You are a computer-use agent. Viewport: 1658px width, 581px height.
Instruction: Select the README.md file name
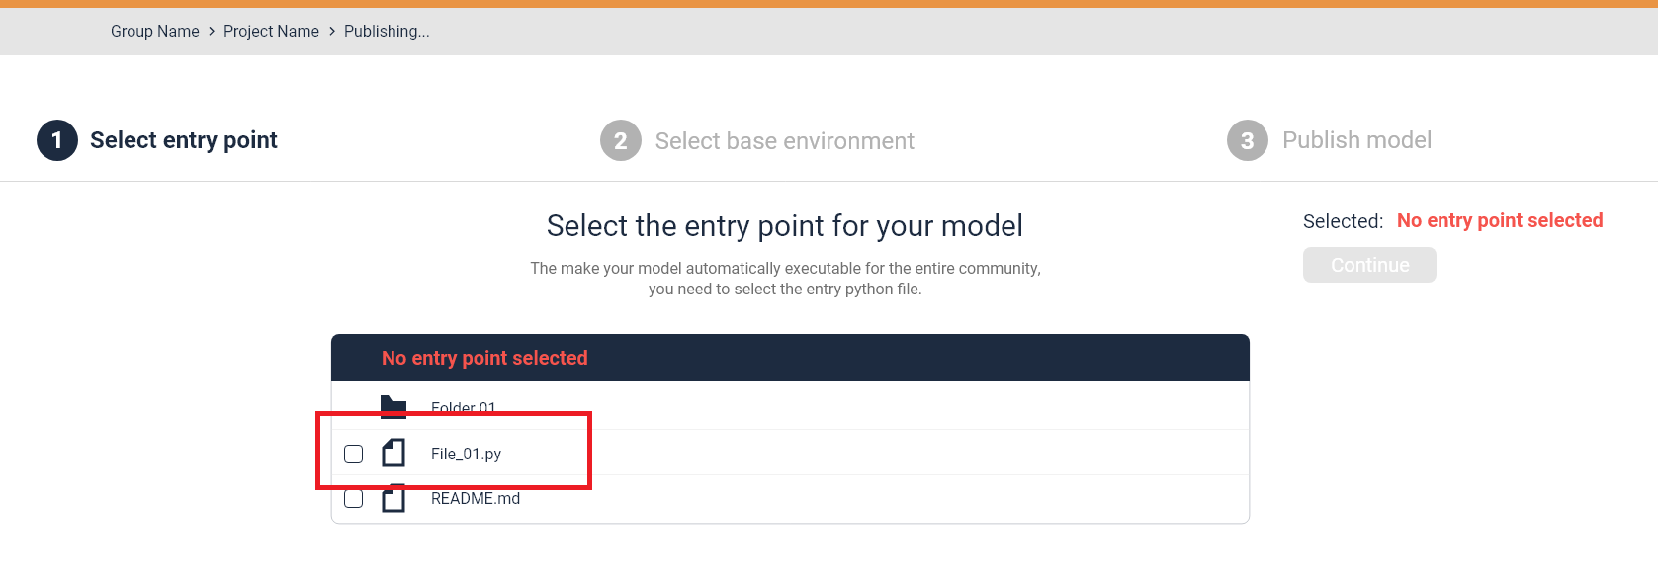[x=476, y=499]
